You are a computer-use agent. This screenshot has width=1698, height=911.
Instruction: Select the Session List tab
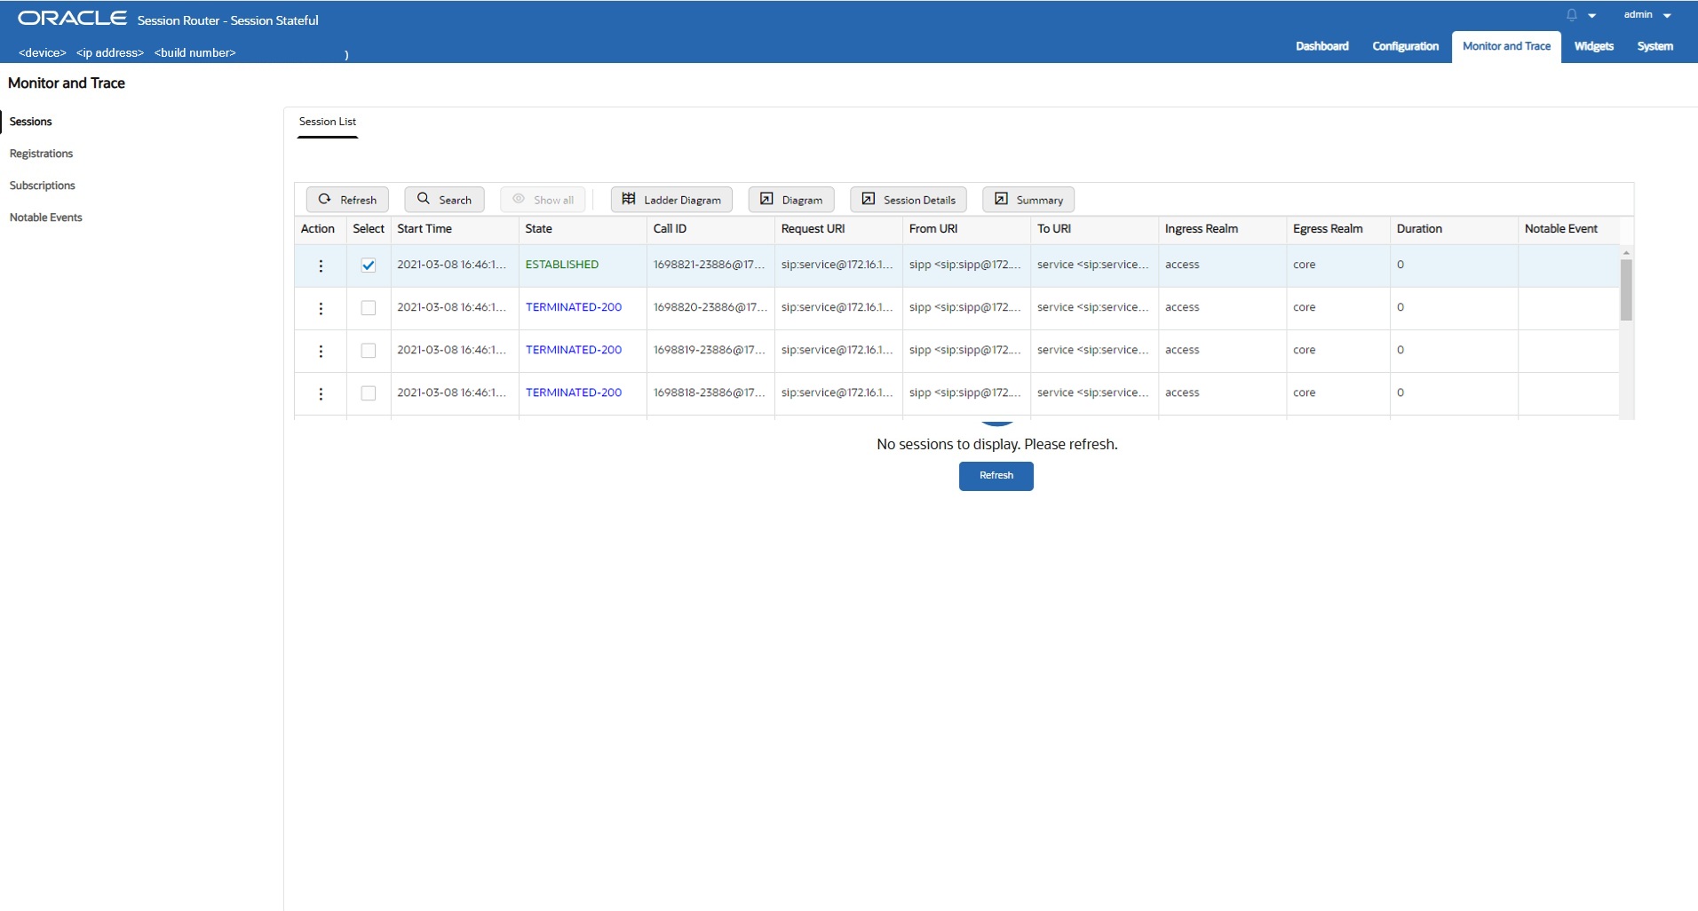[x=328, y=122]
